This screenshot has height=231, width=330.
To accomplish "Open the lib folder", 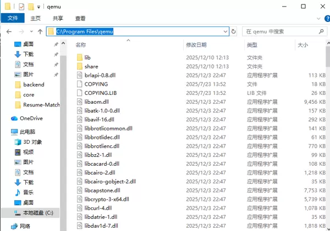I will (x=87, y=57).
